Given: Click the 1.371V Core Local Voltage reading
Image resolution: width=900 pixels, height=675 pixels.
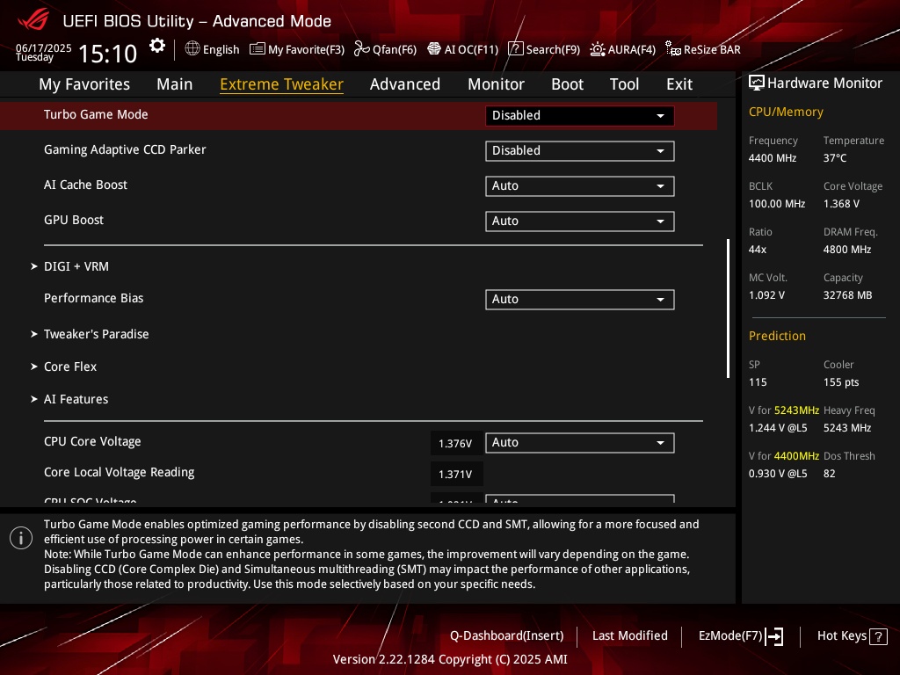Looking at the screenshot, I should pyautogui.click(x=456, y=474).
